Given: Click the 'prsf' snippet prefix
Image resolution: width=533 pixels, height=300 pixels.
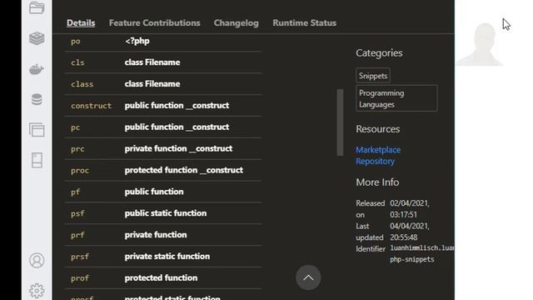Looking at the screenshot, I should point(80,257).
